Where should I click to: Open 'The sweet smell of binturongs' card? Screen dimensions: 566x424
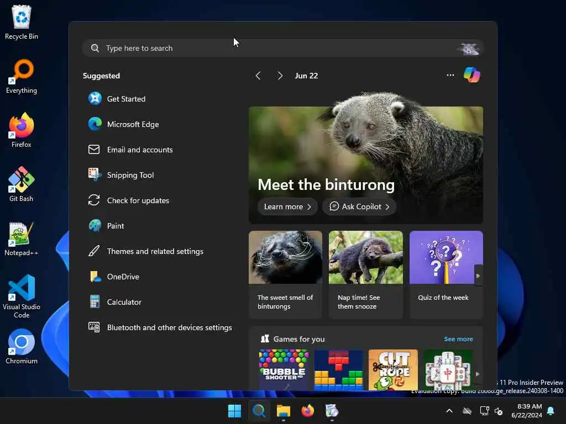(x=286, y=275)
